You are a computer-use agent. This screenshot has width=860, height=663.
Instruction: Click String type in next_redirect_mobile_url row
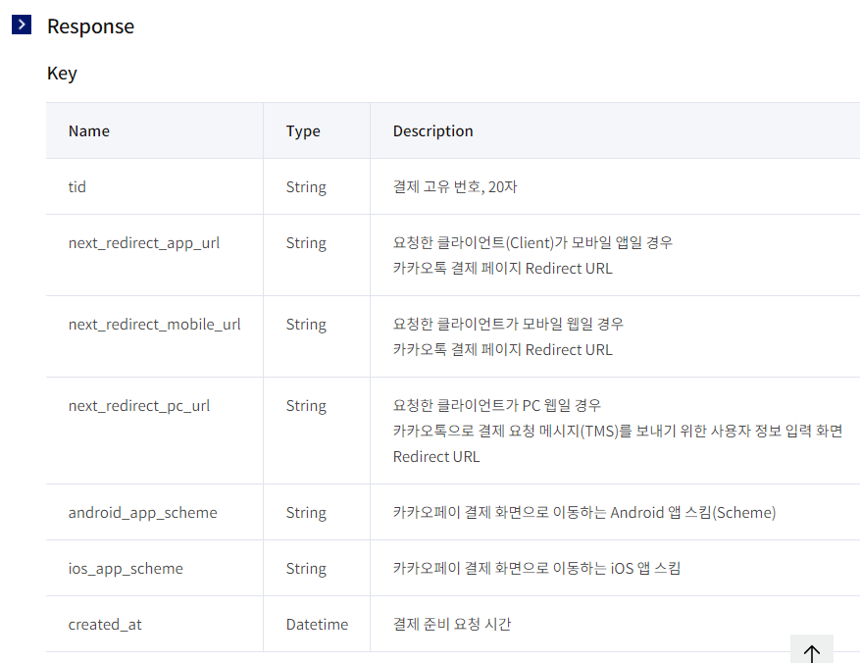(306, 324)
